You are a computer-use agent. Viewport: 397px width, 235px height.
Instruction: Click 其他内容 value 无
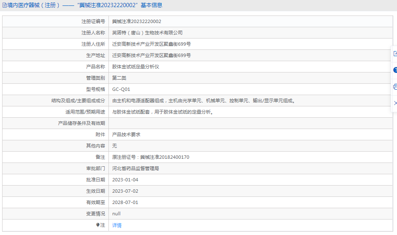click(x=114, y=146)
